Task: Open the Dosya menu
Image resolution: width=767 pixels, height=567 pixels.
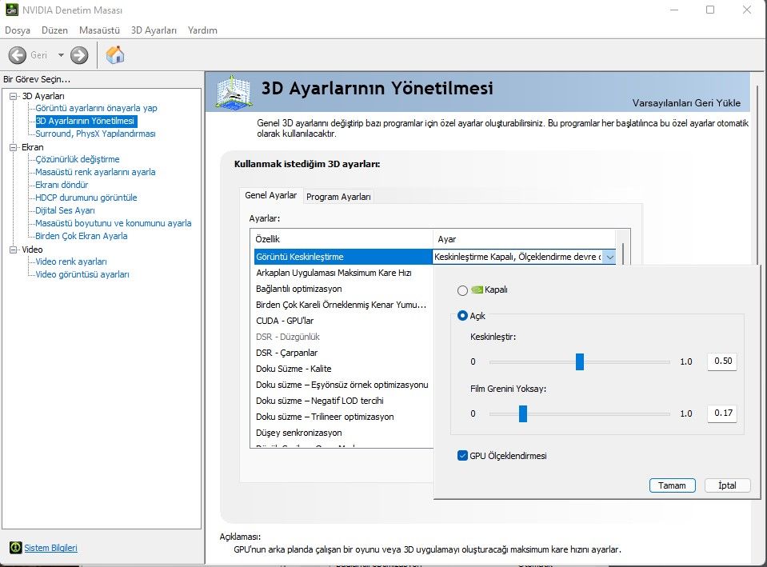Action: click(x=18, y=30)
